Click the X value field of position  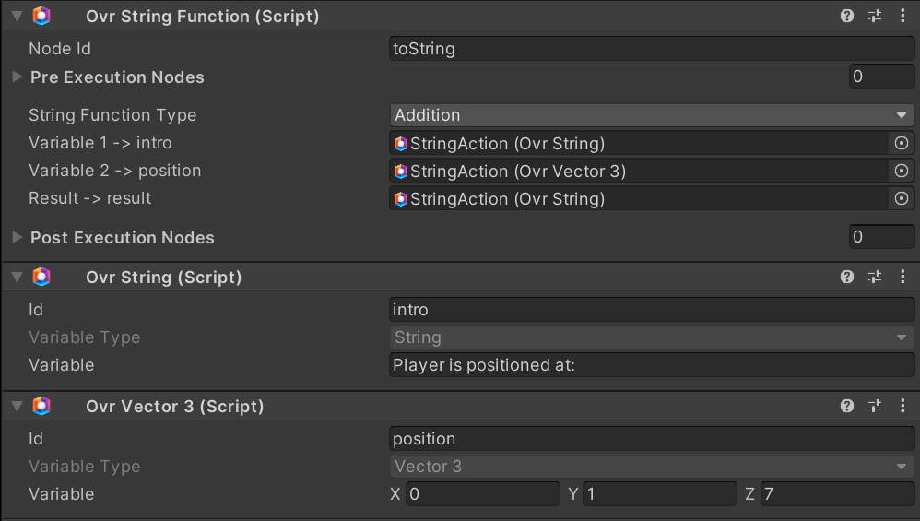pyautogui.click(x=482, y=494)
